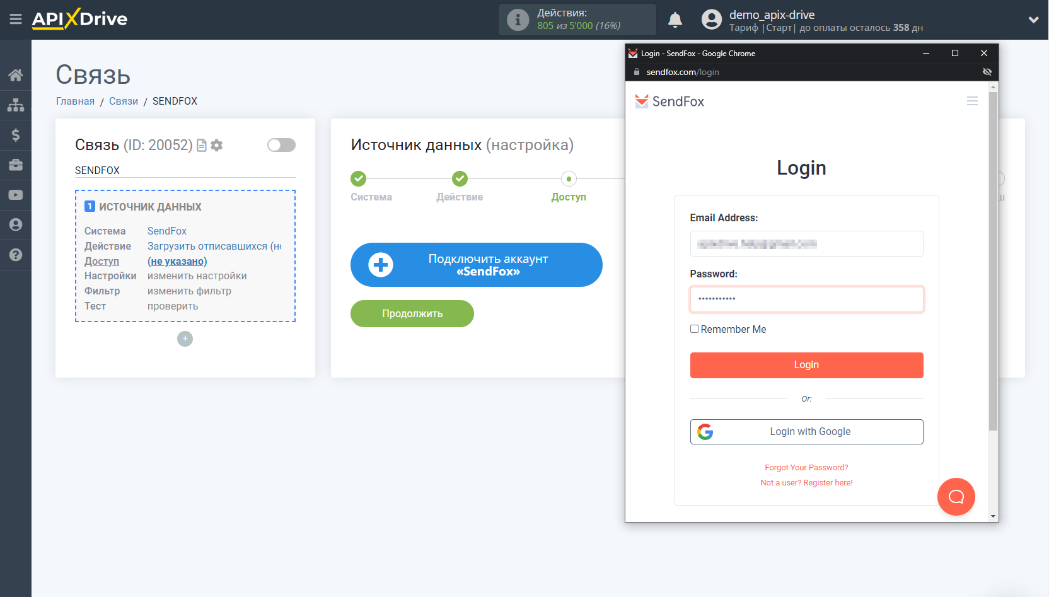
Task: Click изменить настройки link
Action: coord(197,276)
